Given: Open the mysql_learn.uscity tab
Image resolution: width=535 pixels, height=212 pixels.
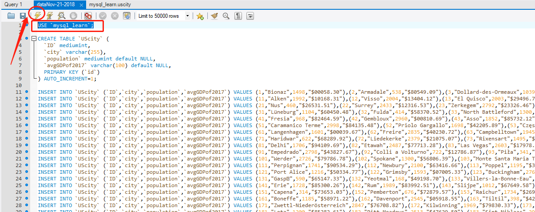Looking at the screenshot, I should 110,4.
